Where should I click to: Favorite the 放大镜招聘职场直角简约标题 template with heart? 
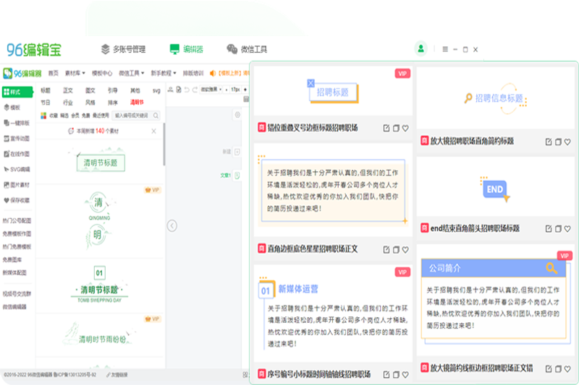pos(568,141)
